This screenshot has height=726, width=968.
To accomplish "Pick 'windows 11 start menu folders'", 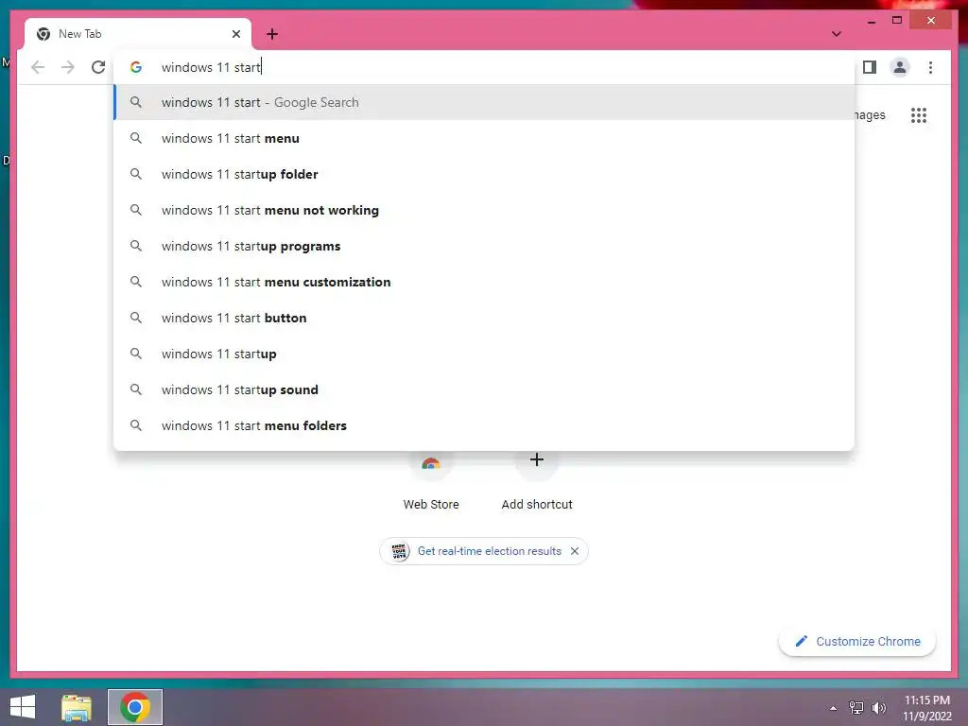I will [x=484, y=425].
